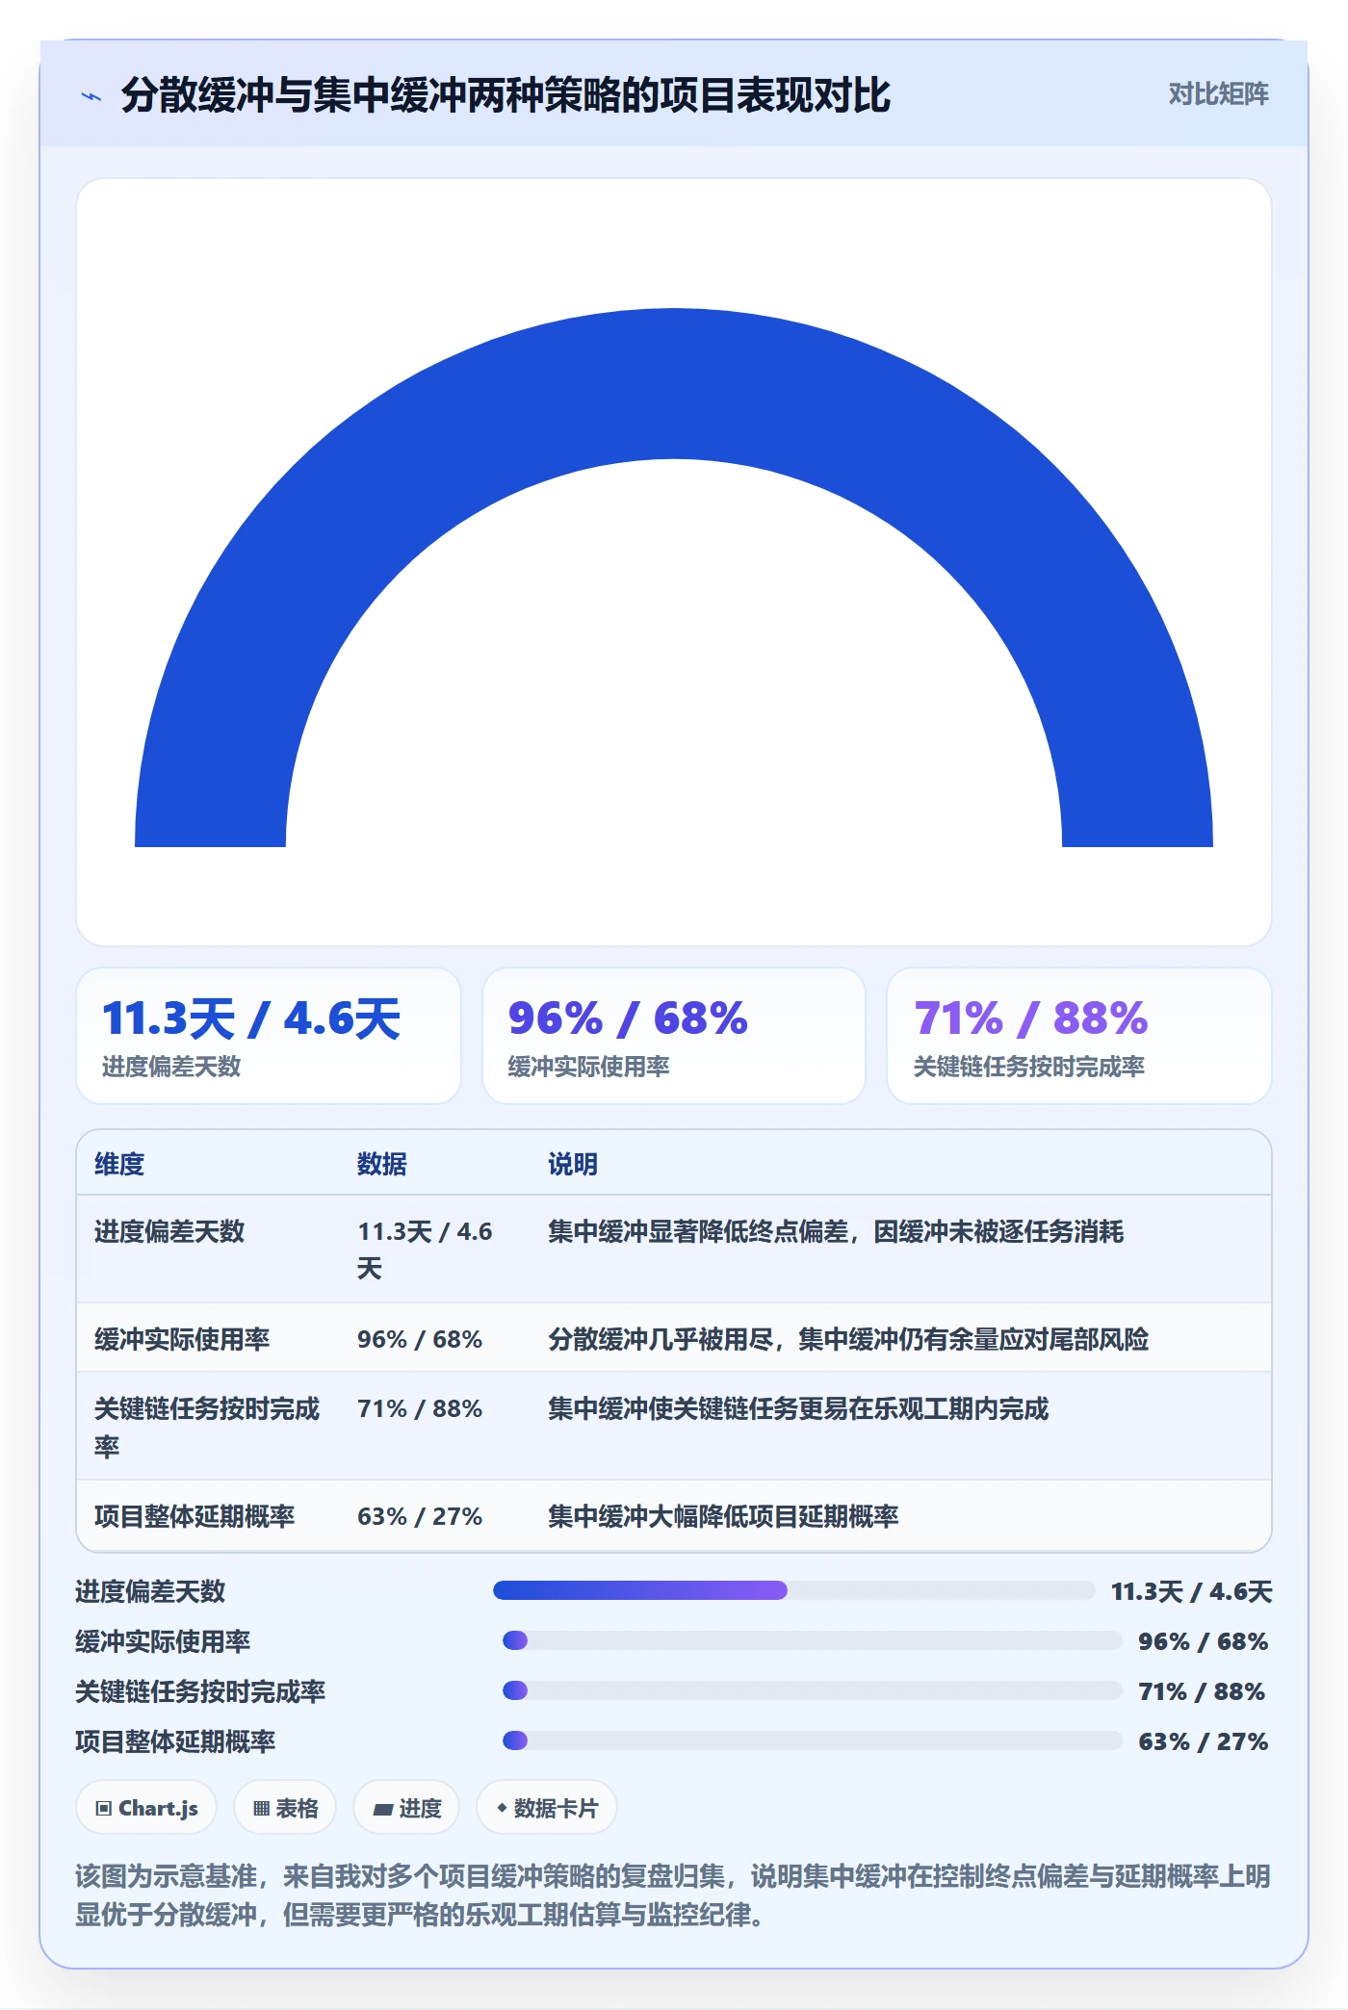1348x2010 pixels.
Task: Click the 说明 column header
Action: 573,1164
